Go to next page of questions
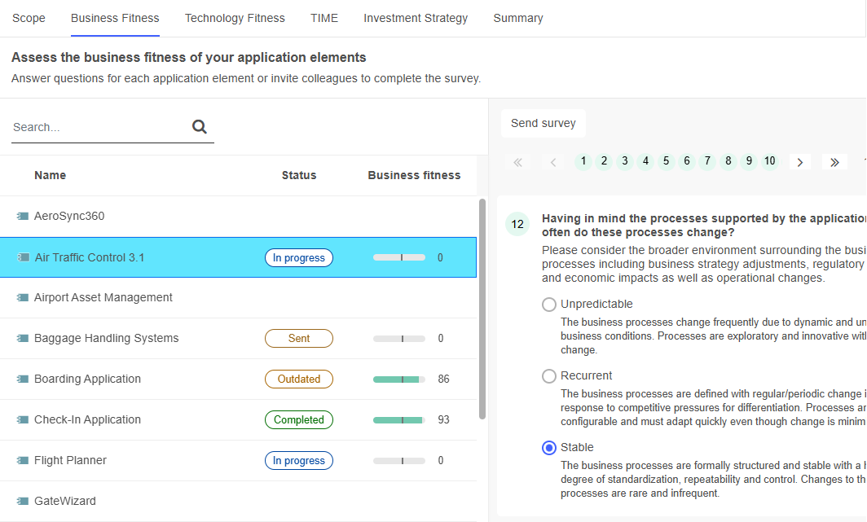The width and height of the screenshot is (867, 522). 799,162
